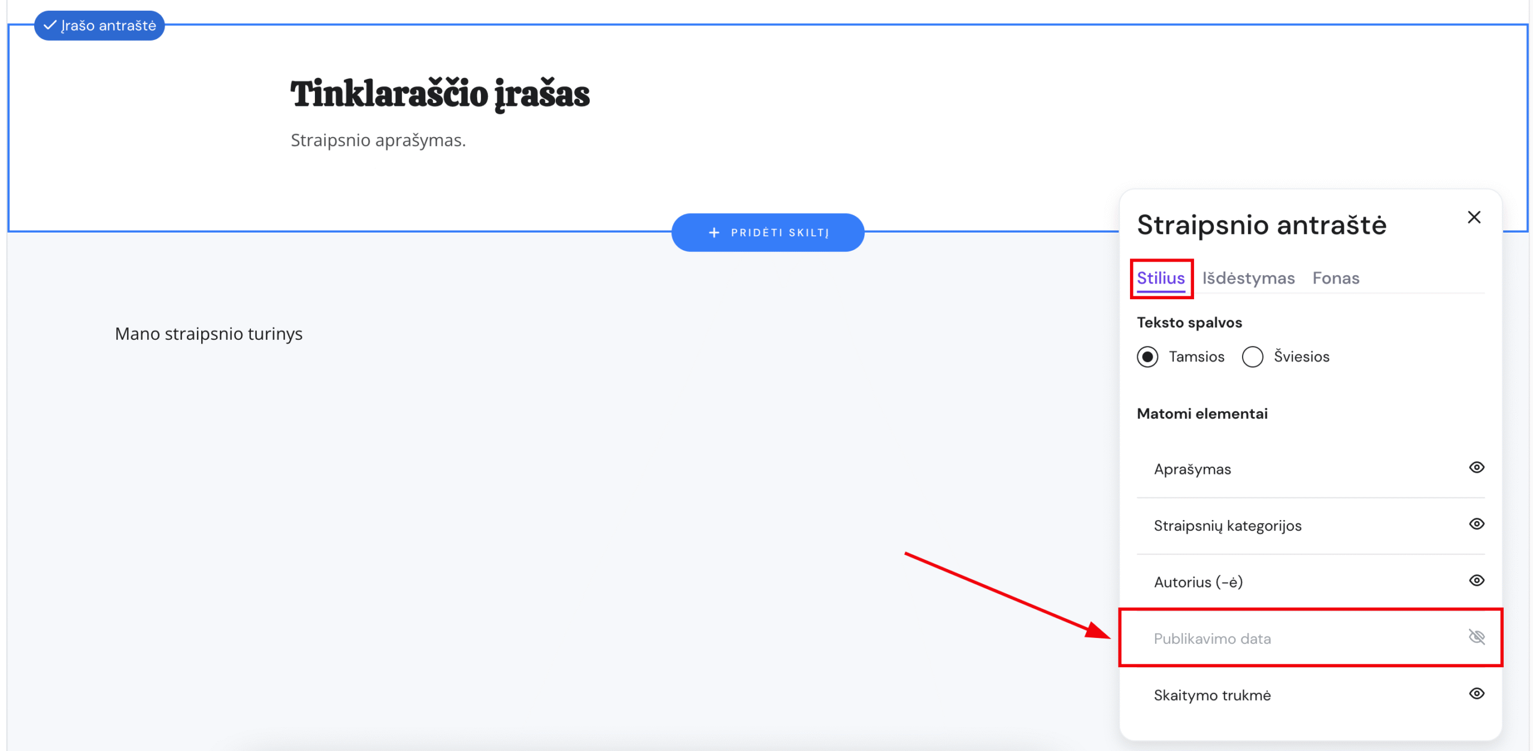Click the crossed-out eye beside Publikavimo data

click(1476, 637)
